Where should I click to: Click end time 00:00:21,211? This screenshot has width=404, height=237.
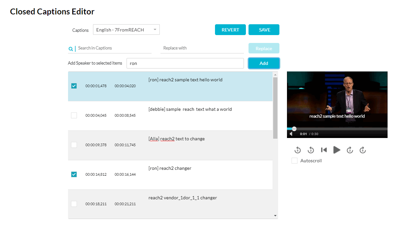point(125,204)
